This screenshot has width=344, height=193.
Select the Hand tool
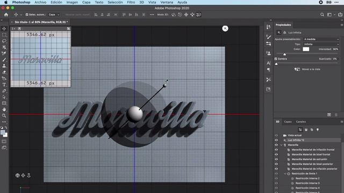pyautogui.click(x=4, y=109)
